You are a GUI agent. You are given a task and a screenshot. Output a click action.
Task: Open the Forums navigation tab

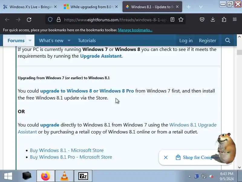[16, 41]
